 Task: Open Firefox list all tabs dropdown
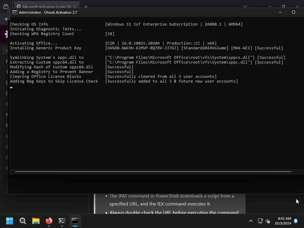point(245,7)
